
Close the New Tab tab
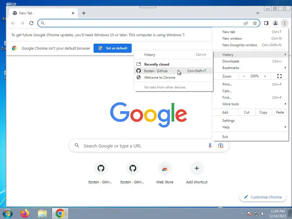click(73, 13)
